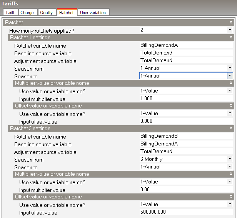237x218 pixels.
Task: Collapse the top-level Ratchet section header
Action: point(231,23)
